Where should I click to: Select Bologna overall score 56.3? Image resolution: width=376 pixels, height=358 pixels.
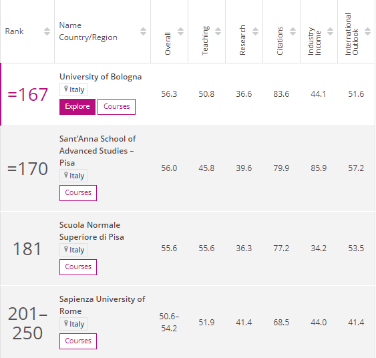pos(169,94)
